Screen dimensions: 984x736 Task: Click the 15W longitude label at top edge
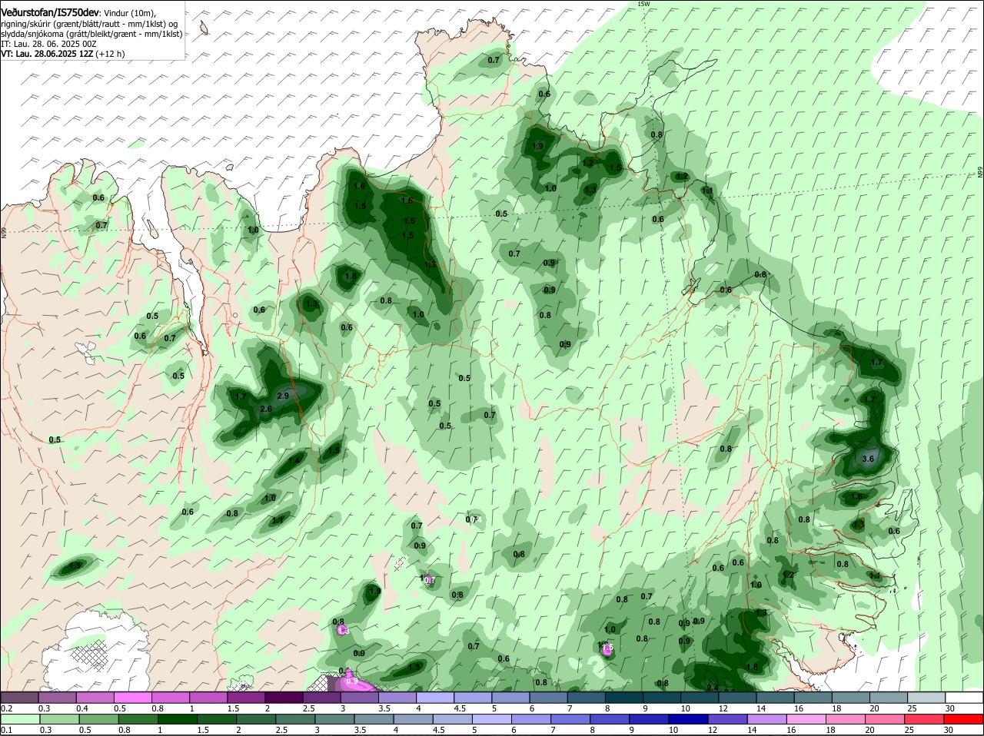643,4
